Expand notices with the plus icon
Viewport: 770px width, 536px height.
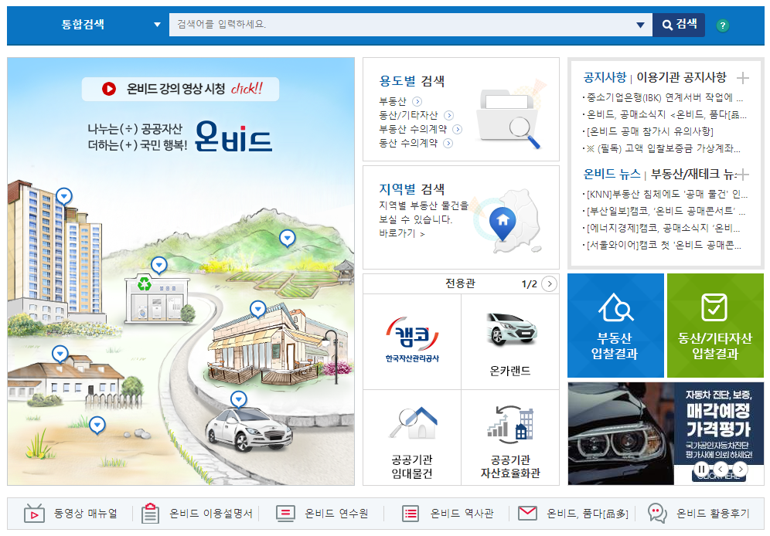pos(742,77)
